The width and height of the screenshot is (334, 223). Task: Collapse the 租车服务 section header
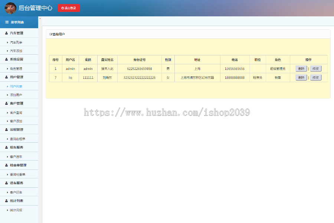pyautogui.click(x=19, y=147)
